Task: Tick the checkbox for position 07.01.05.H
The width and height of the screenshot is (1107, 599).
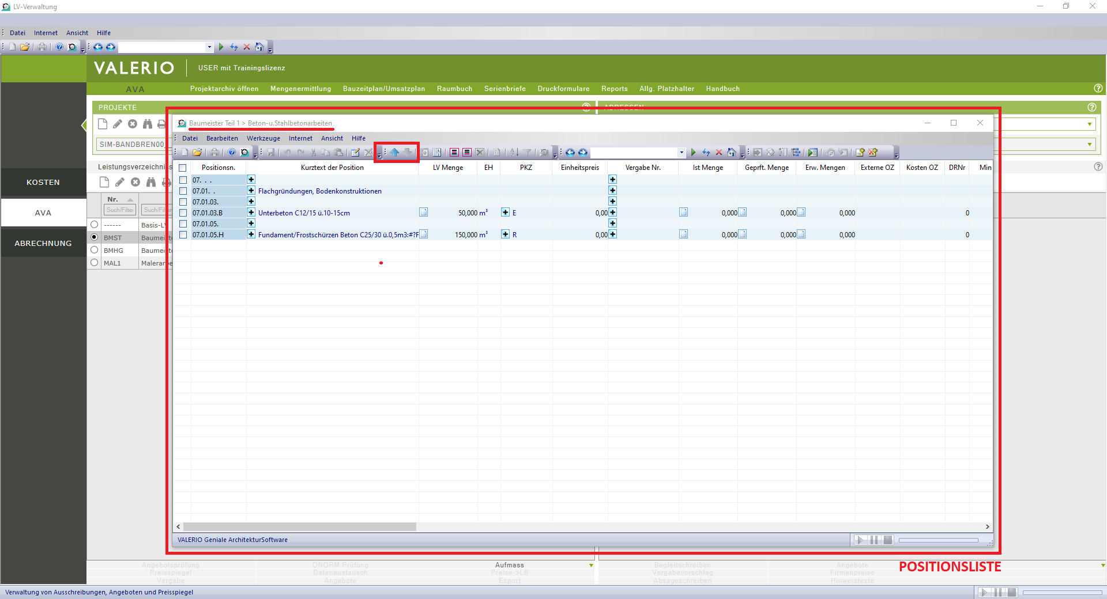Action: click(183, 235)
